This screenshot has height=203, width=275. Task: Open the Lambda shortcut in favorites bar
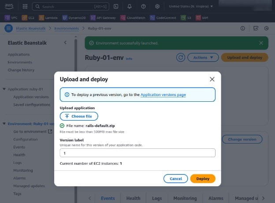coord(48,18)
